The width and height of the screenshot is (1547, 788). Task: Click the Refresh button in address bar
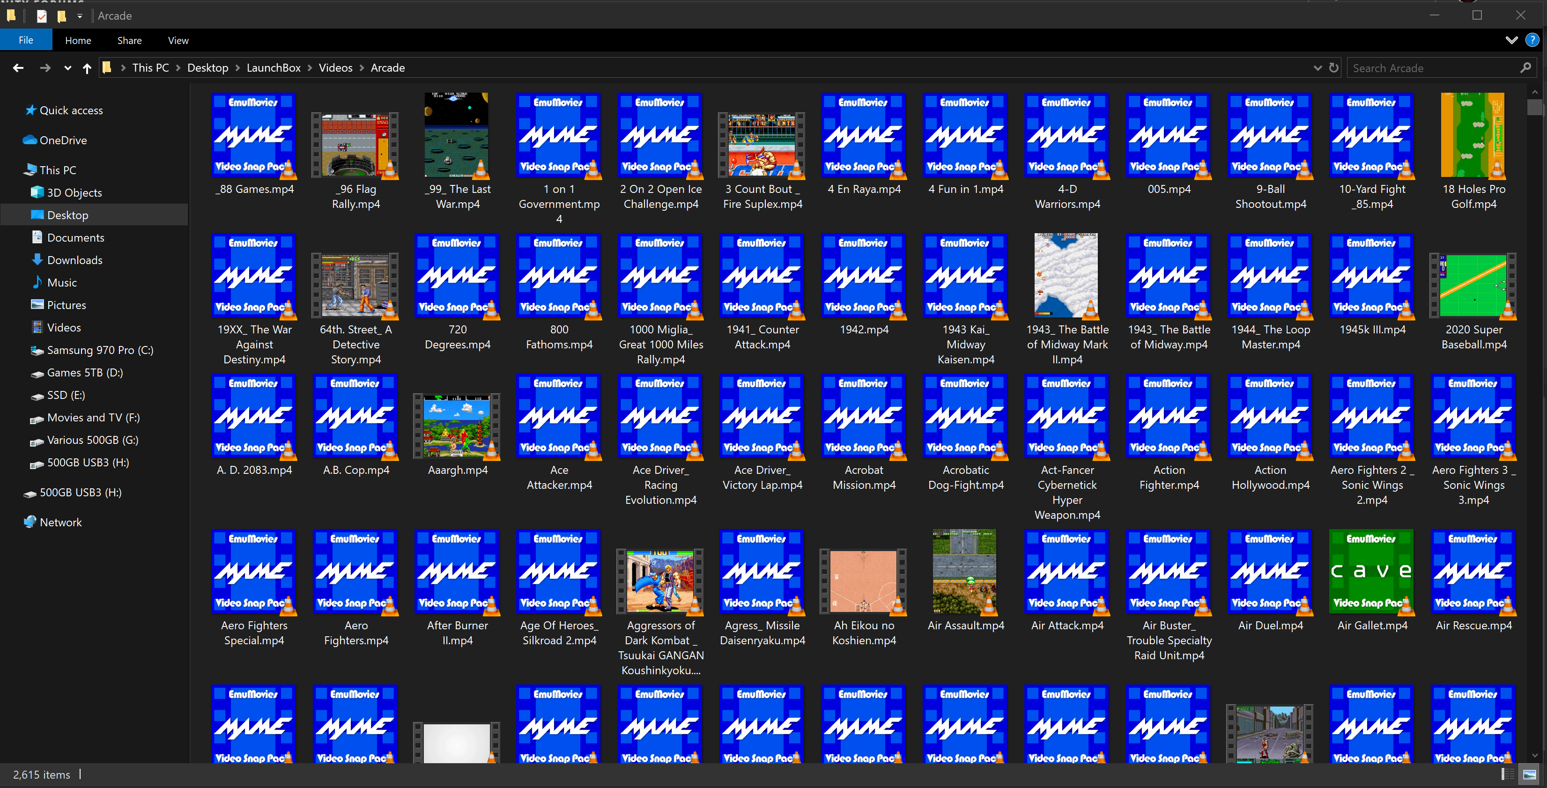[1334, 68]
